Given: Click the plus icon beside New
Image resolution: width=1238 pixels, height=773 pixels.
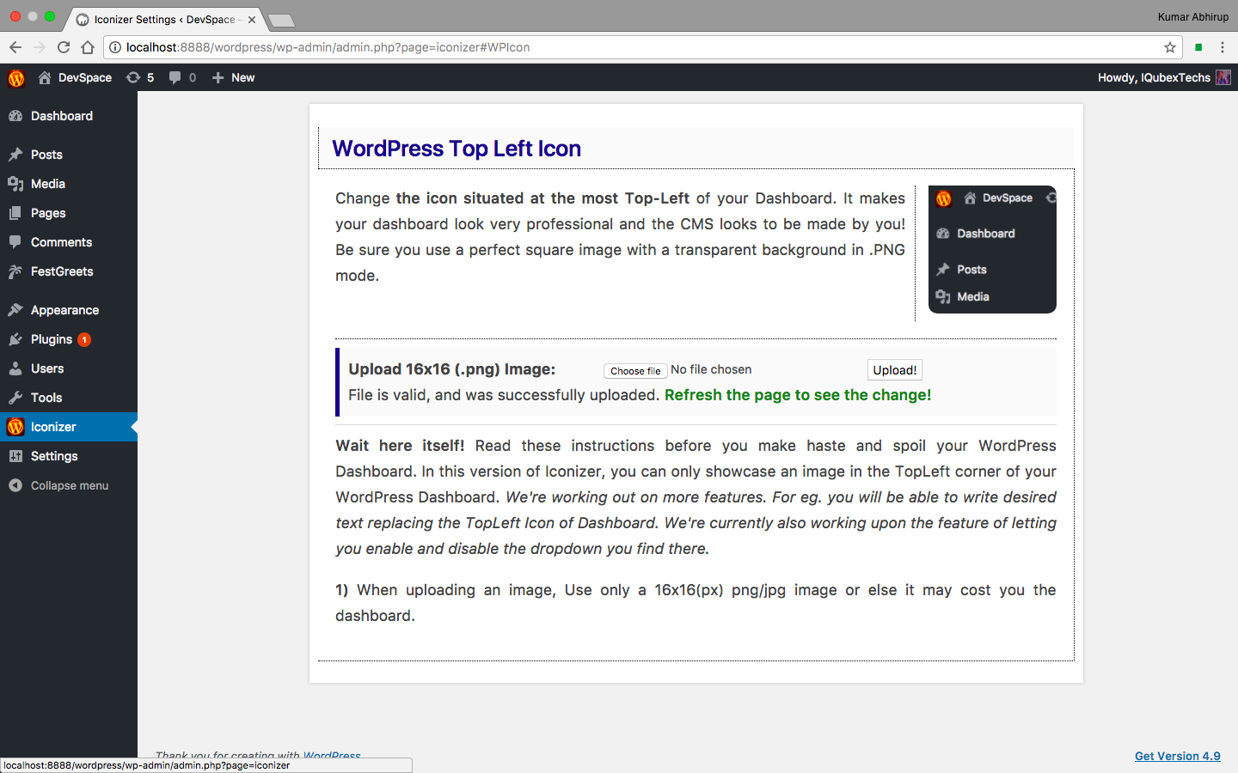Looking at the screenshot, I should (218, 77).
